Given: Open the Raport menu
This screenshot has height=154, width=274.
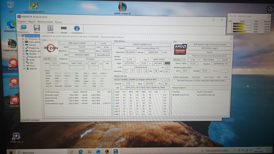Looking at the screenshot, I should click(32, 22).
